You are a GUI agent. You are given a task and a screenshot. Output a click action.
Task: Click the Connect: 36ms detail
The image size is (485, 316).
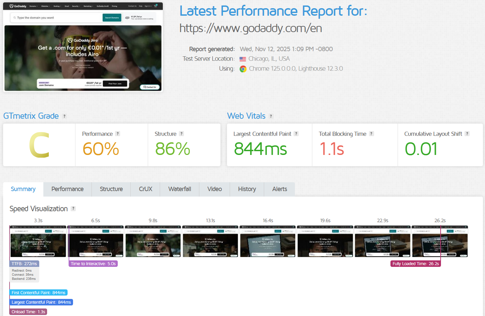click(23, 275)
